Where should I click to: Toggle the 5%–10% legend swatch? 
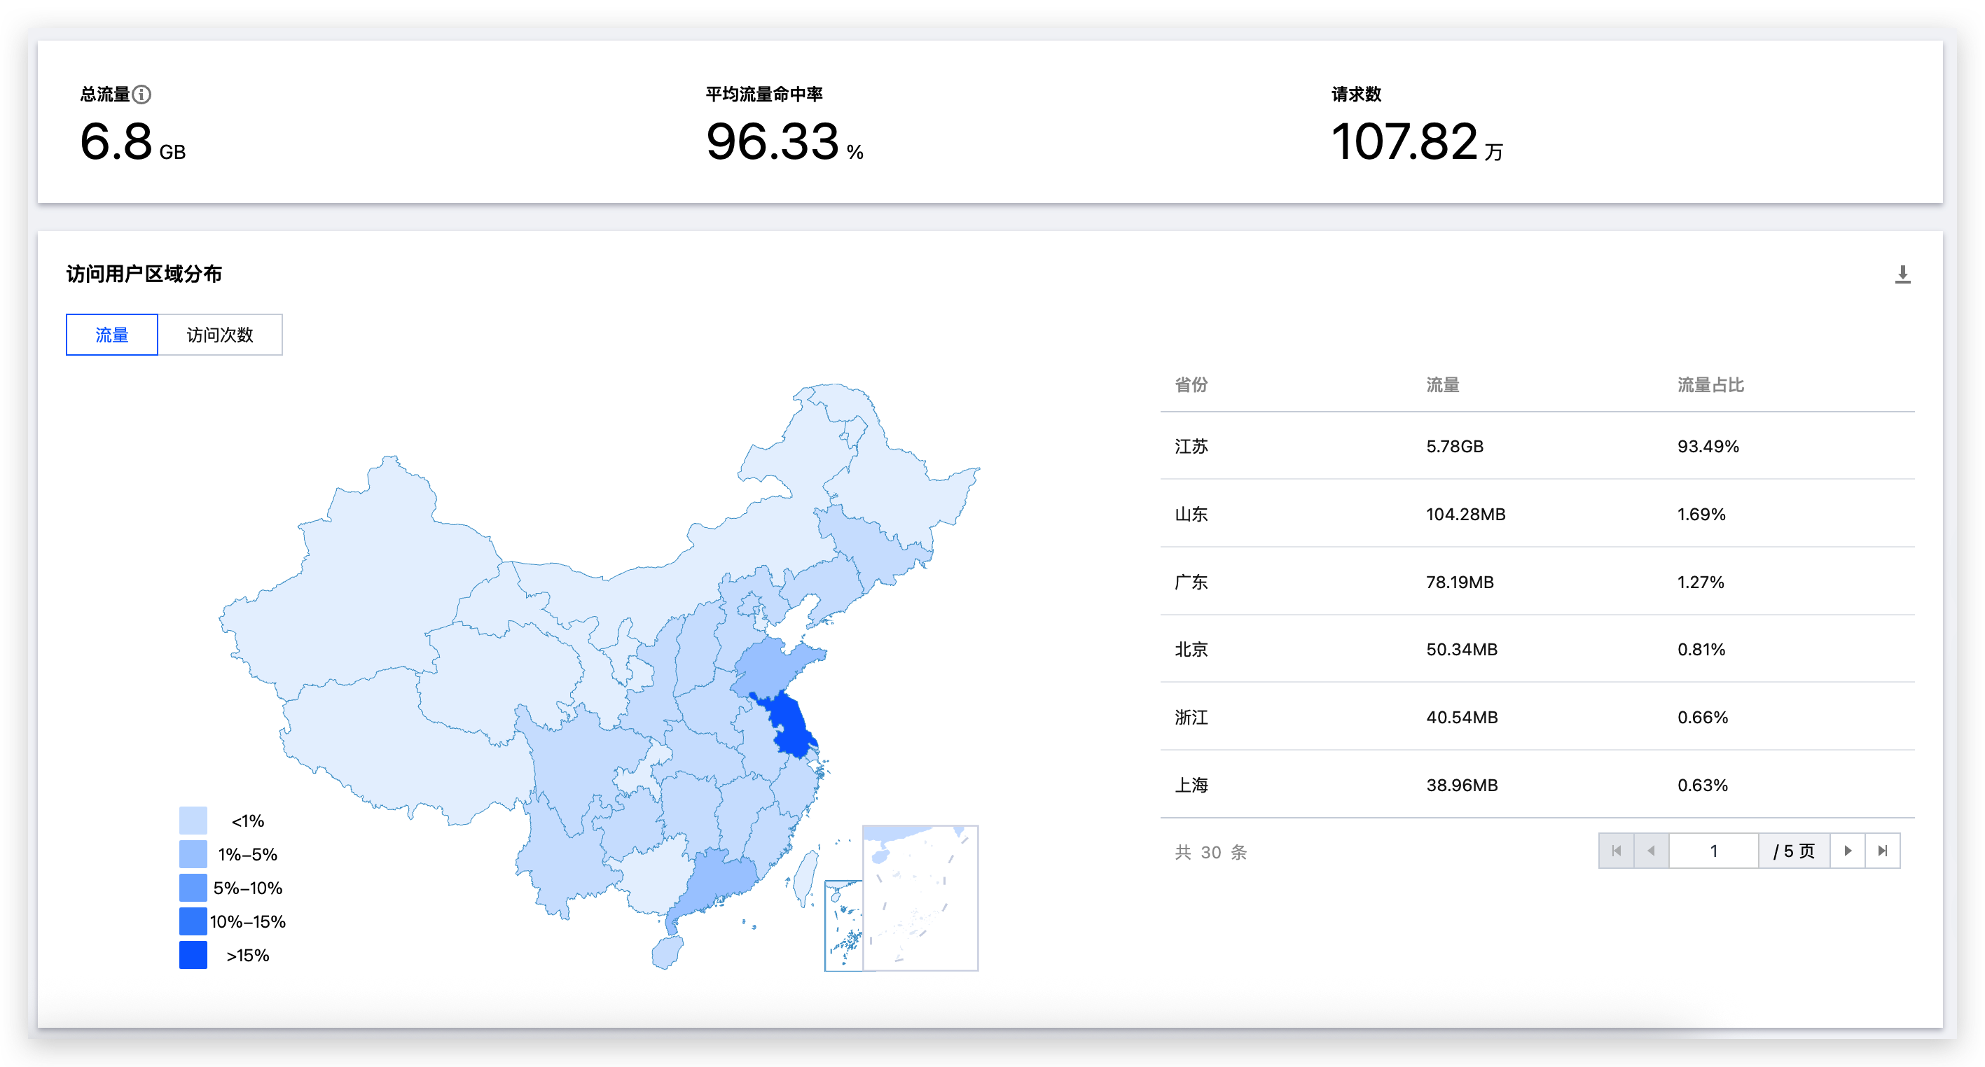193,888
